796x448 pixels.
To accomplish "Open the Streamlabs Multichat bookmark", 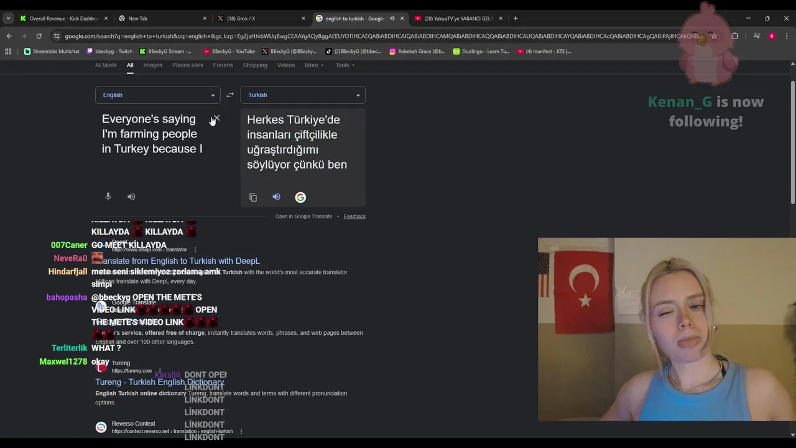I will pyautogui.click(x=52, y=52).
